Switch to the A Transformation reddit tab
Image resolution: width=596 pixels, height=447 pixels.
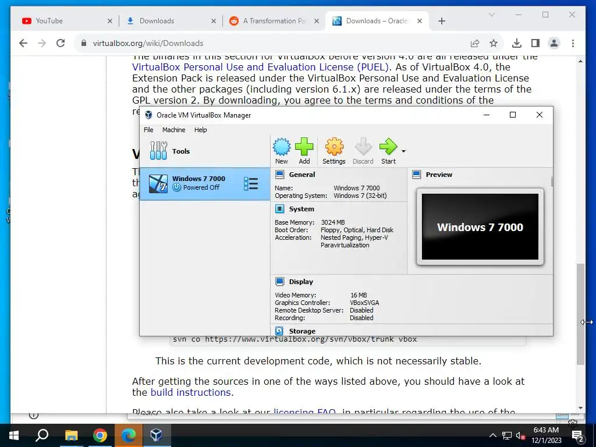click(274, 21)
